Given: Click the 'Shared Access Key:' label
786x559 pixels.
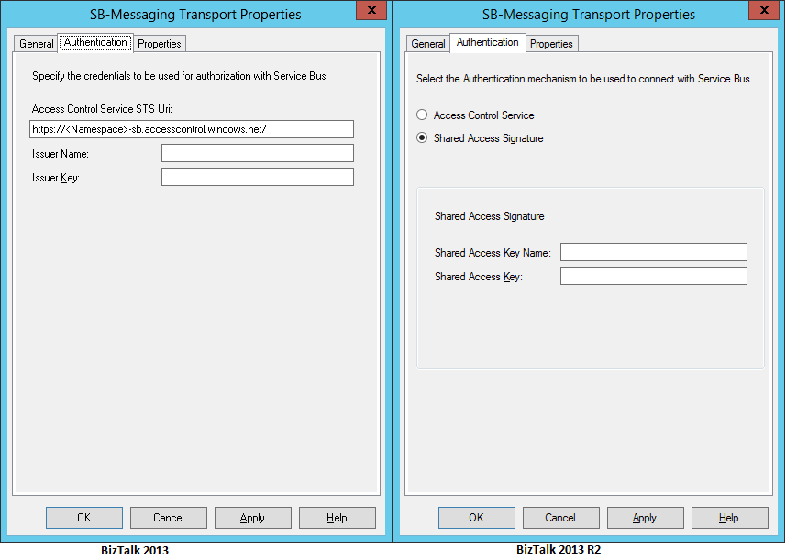Looking at the screenshot, I should click(479, 277).
